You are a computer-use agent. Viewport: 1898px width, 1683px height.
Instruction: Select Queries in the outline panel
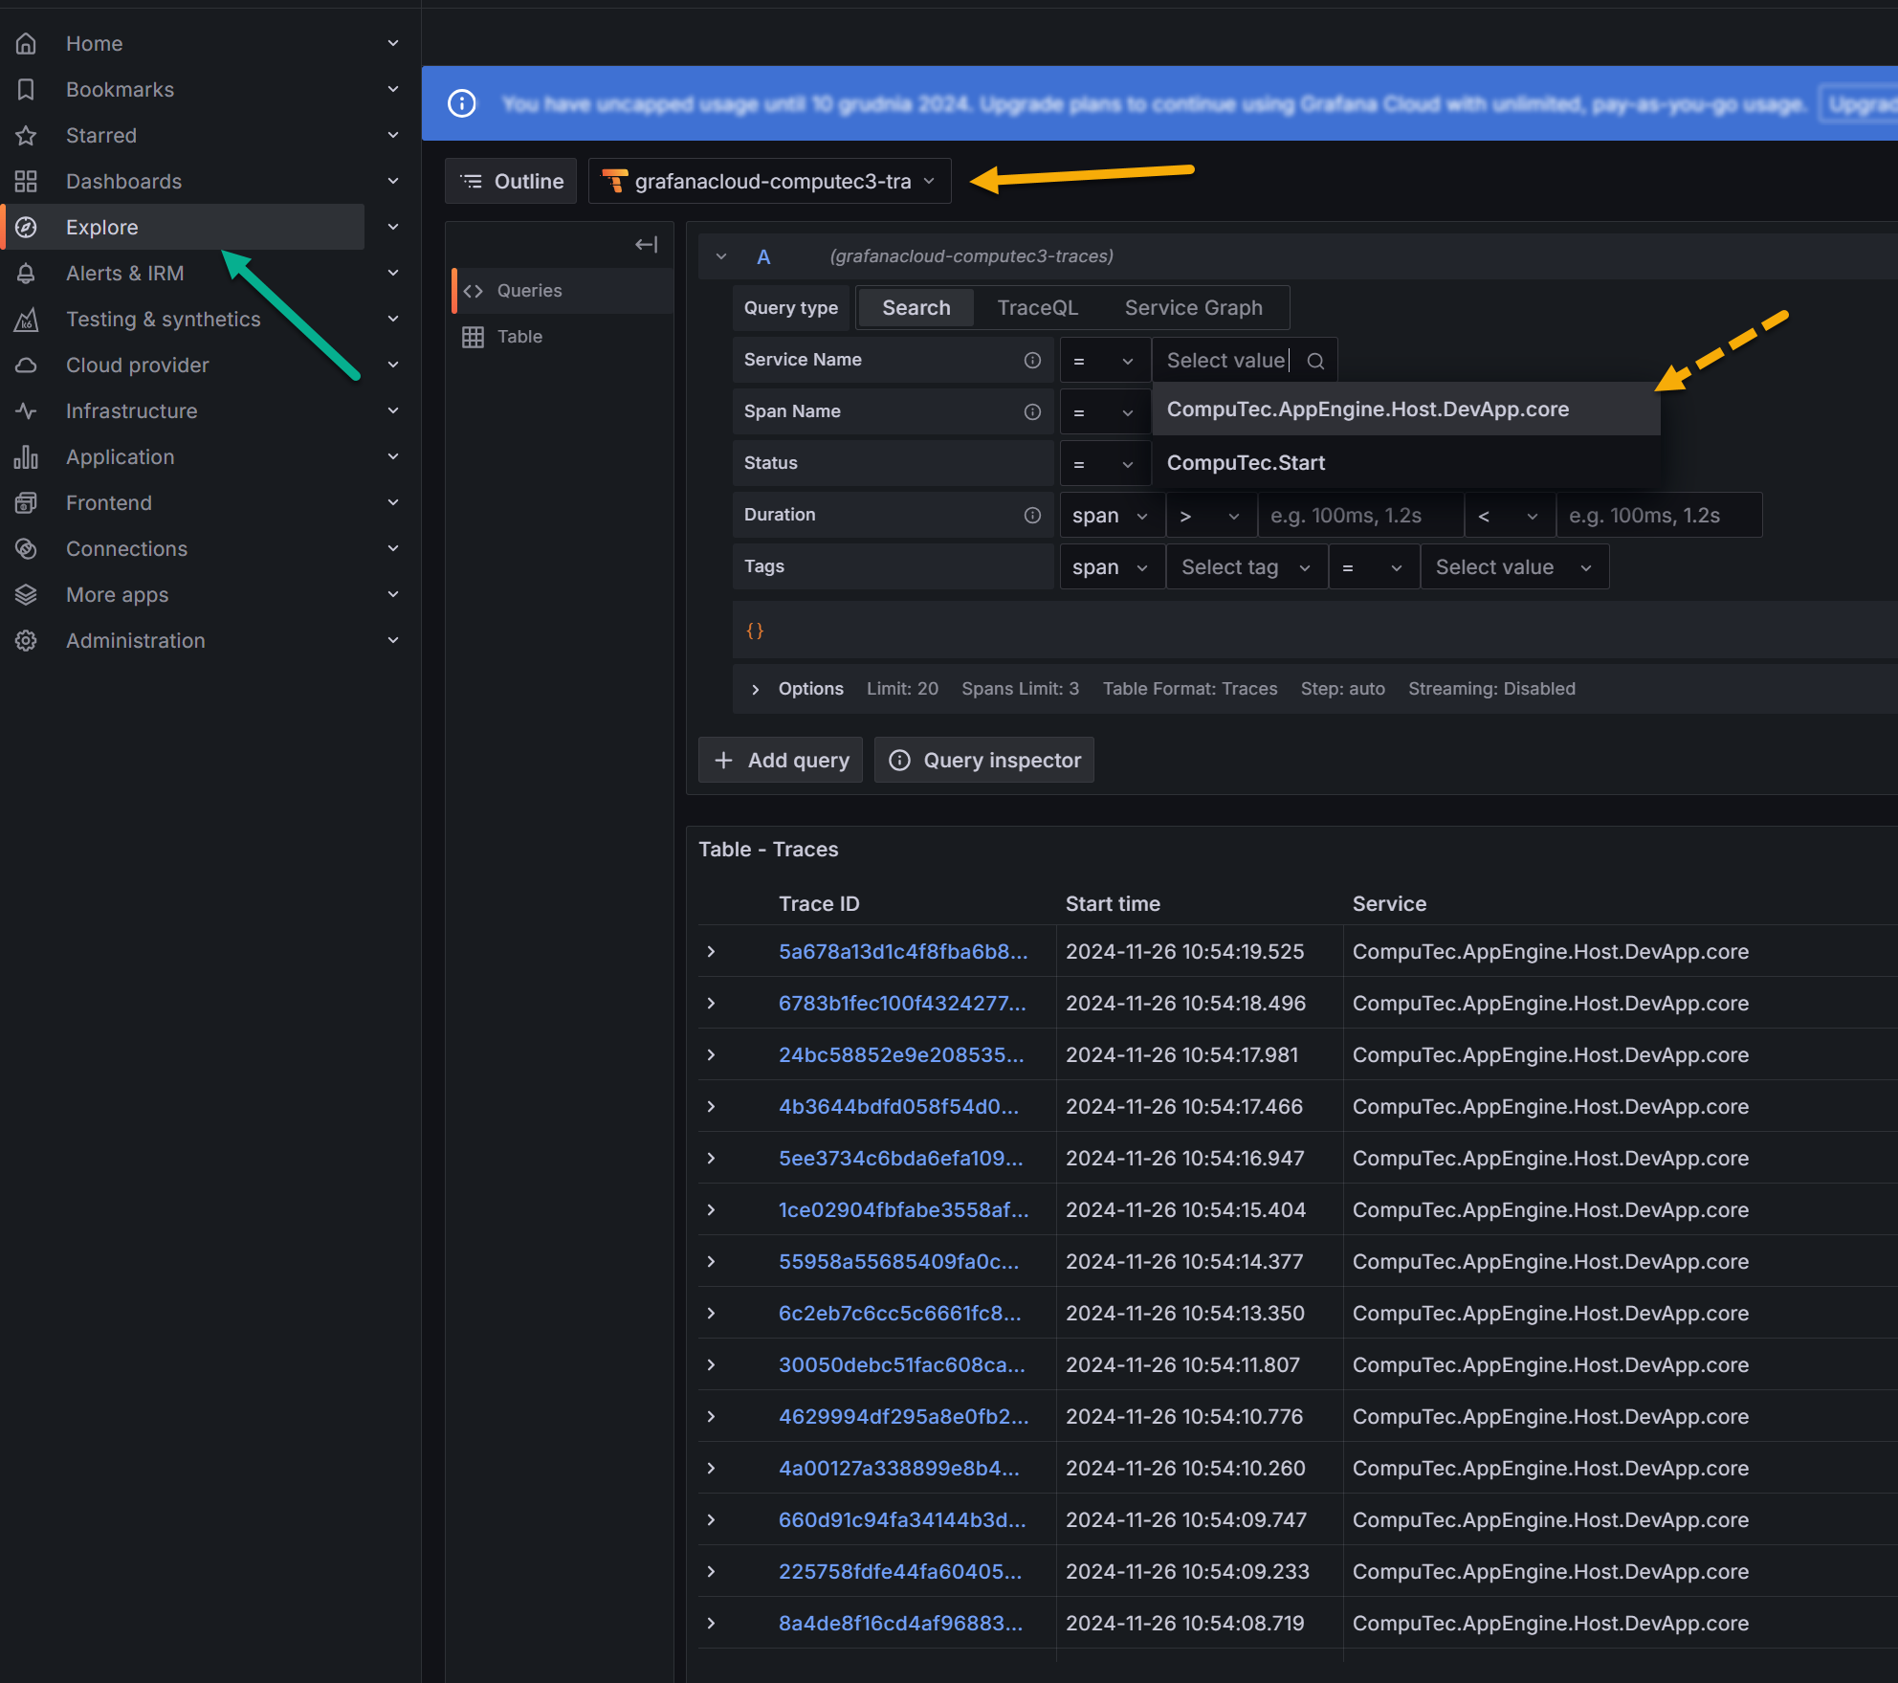[563, 291]
